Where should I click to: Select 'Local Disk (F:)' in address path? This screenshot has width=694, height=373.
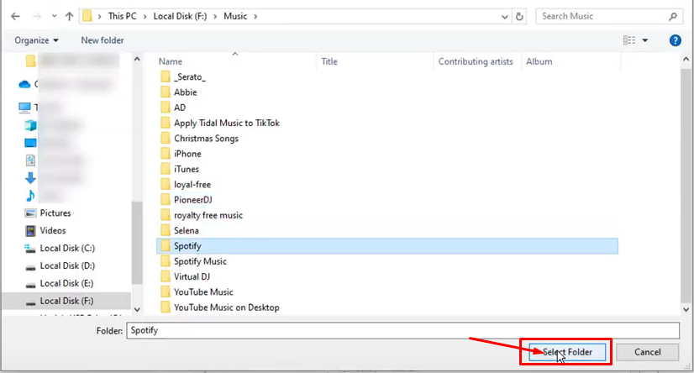180,16
